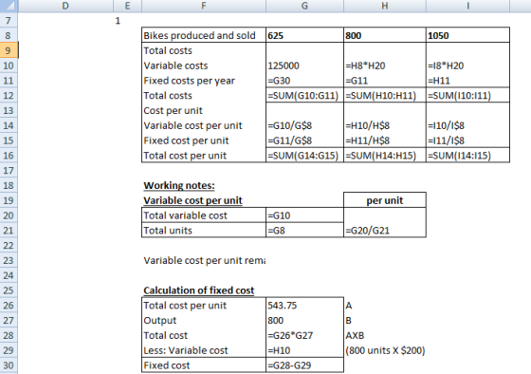The image size is (531, 374).
Task: Select 'Less: Variable cost' label
Action: (x=204, y=350)
